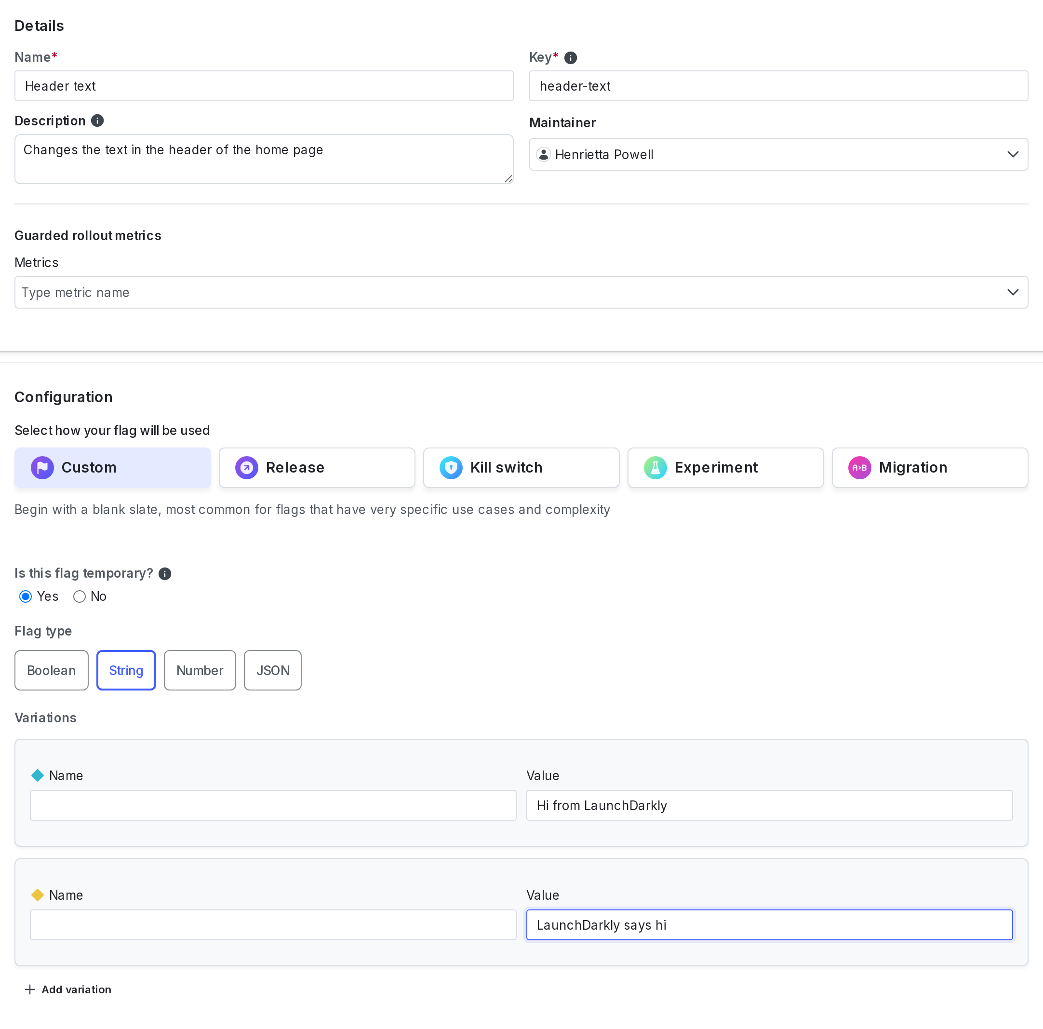Open the Metrics dropdown
This screenshot has width=1043, height=1029.
[x=521, y=292]
